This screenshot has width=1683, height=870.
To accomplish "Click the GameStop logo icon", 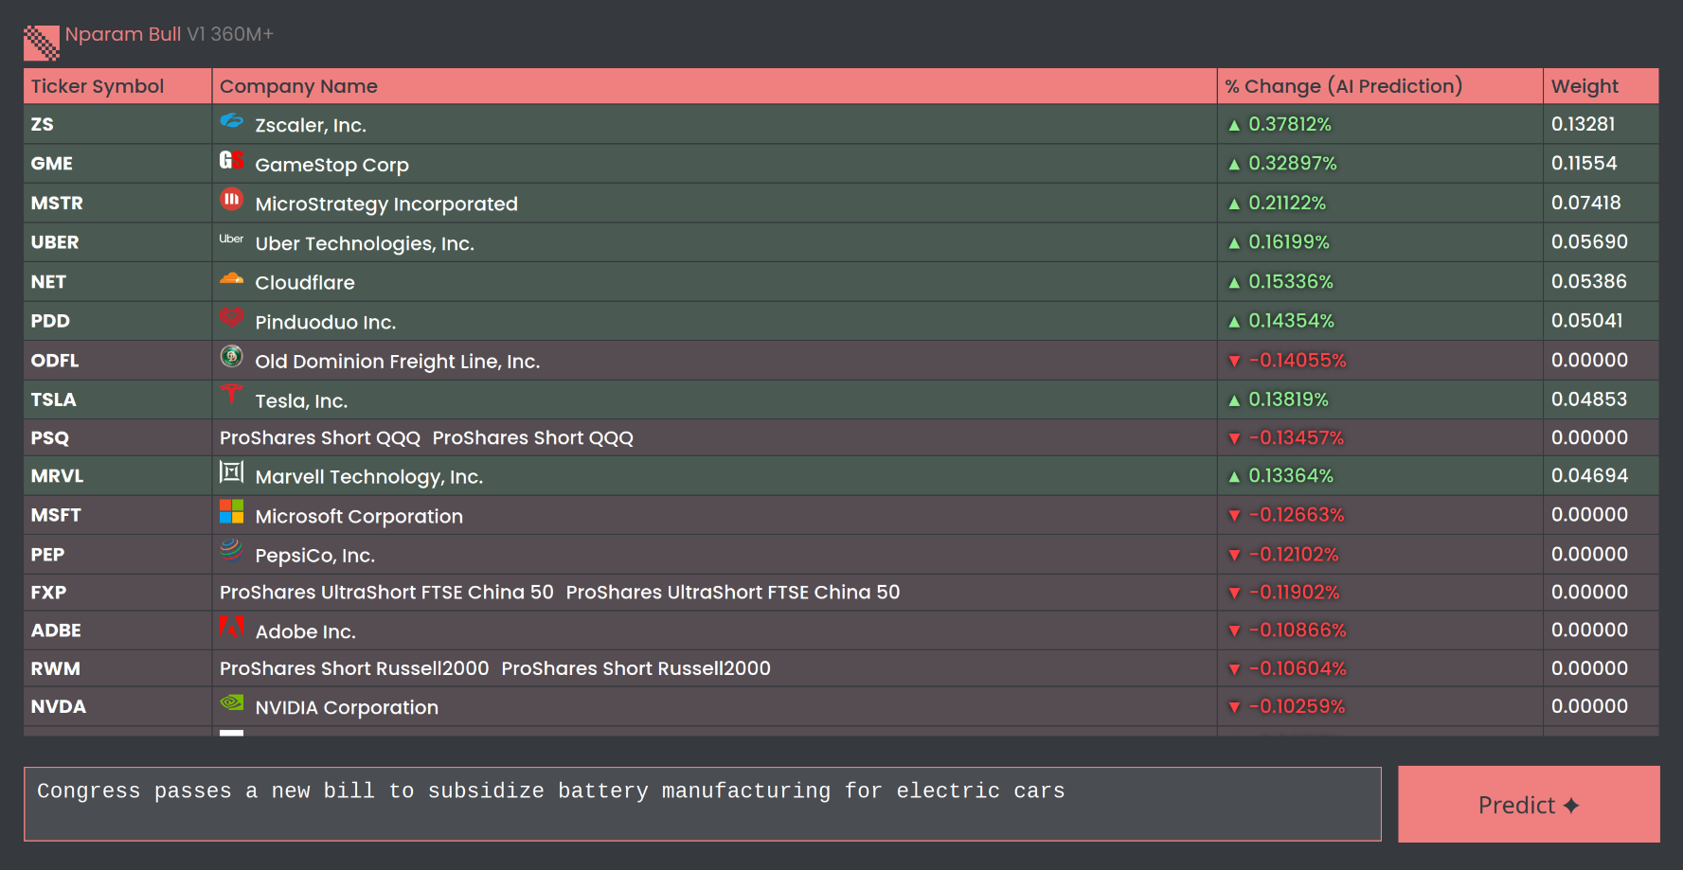I will tap(231, 160).
